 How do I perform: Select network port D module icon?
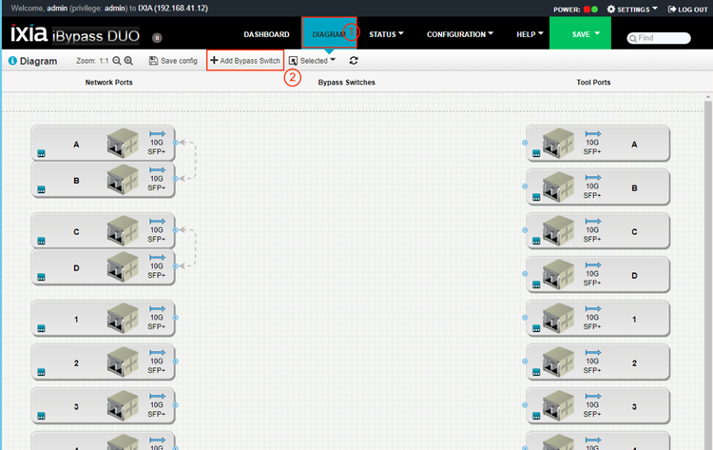point(123,267)
